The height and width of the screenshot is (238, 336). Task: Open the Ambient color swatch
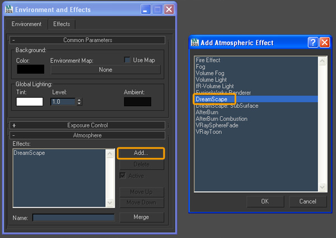137,102
